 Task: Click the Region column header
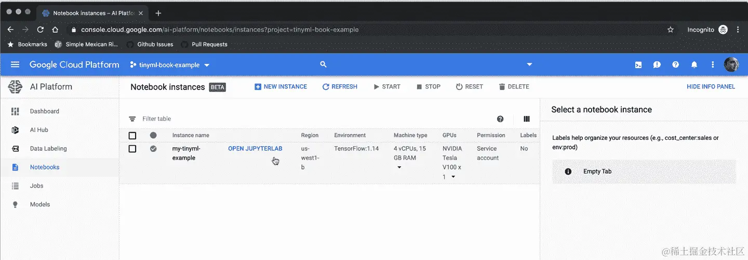click(310, 136)
